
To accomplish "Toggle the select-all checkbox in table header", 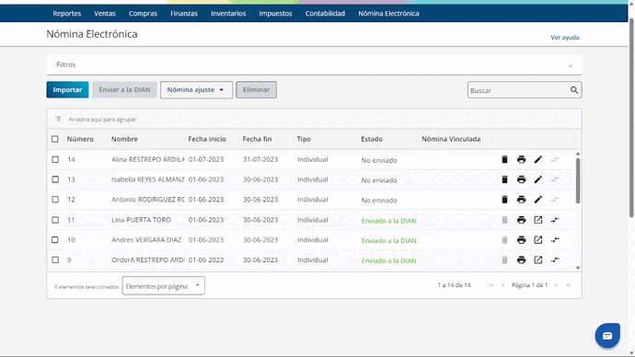I will click(55, 139).
